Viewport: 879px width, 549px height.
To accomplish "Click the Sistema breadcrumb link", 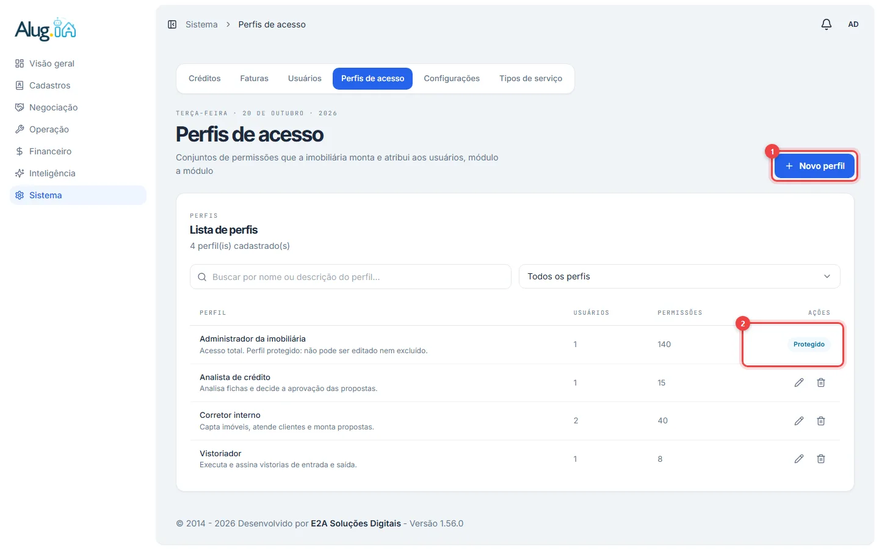I will [x=201, y=24].
